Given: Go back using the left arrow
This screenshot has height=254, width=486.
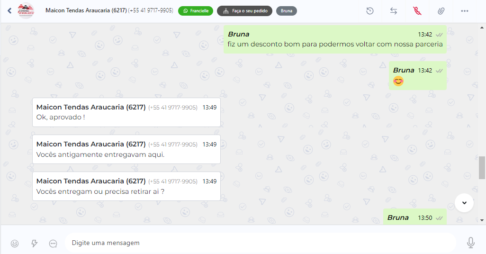Looking at the screenshot, I should coord(9,11).
